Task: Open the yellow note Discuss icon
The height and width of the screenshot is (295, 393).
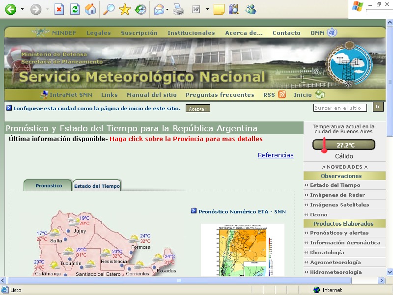Action: pyautogui.click(x=219, y=9)
